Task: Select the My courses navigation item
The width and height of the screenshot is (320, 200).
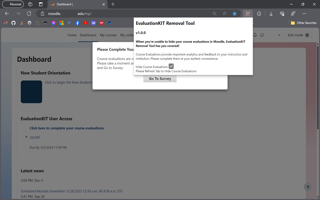Action: (108, 35)
